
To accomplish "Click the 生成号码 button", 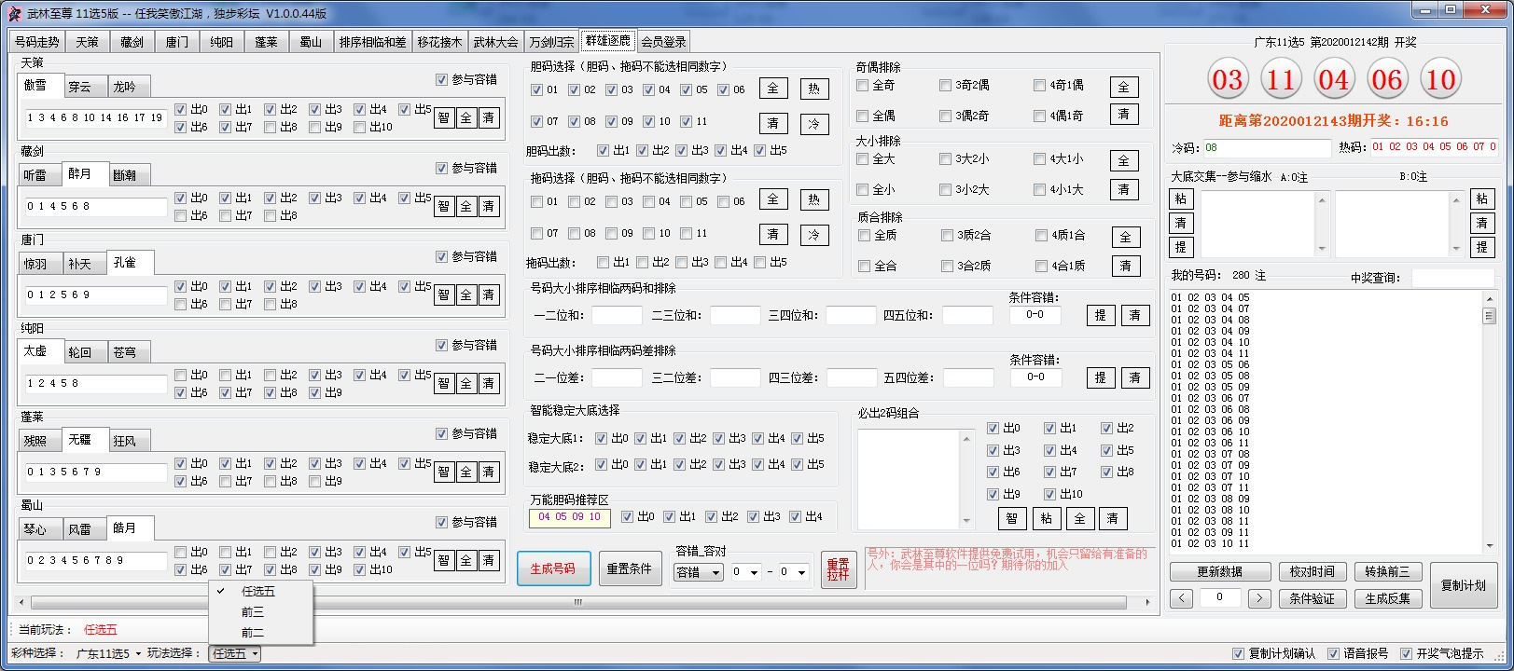I will point(552,568).
